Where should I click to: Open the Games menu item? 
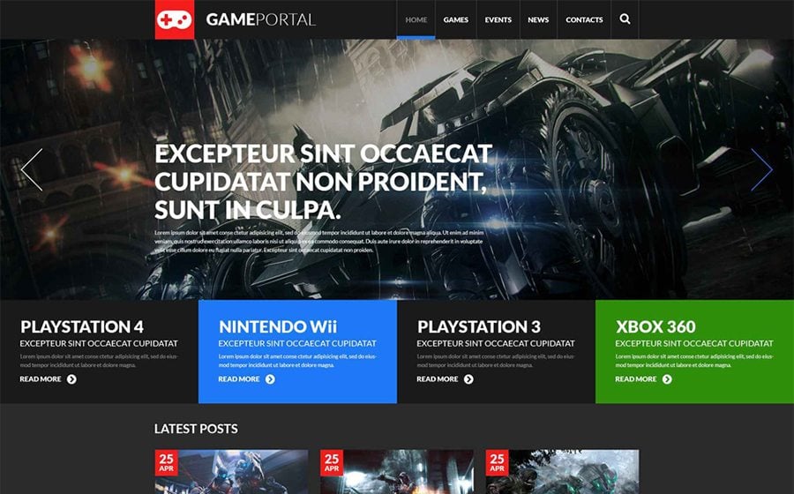tap(456, 19)
